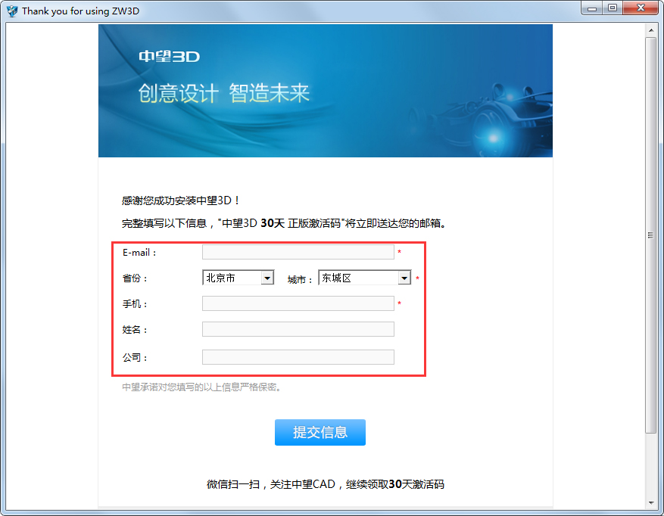
Task: Click the 公司： field label
Action: [135, 358]
